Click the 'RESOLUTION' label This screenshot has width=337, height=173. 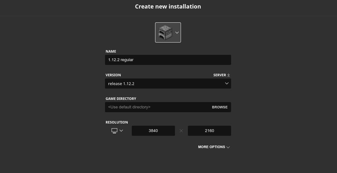click(x=117, y=122)
